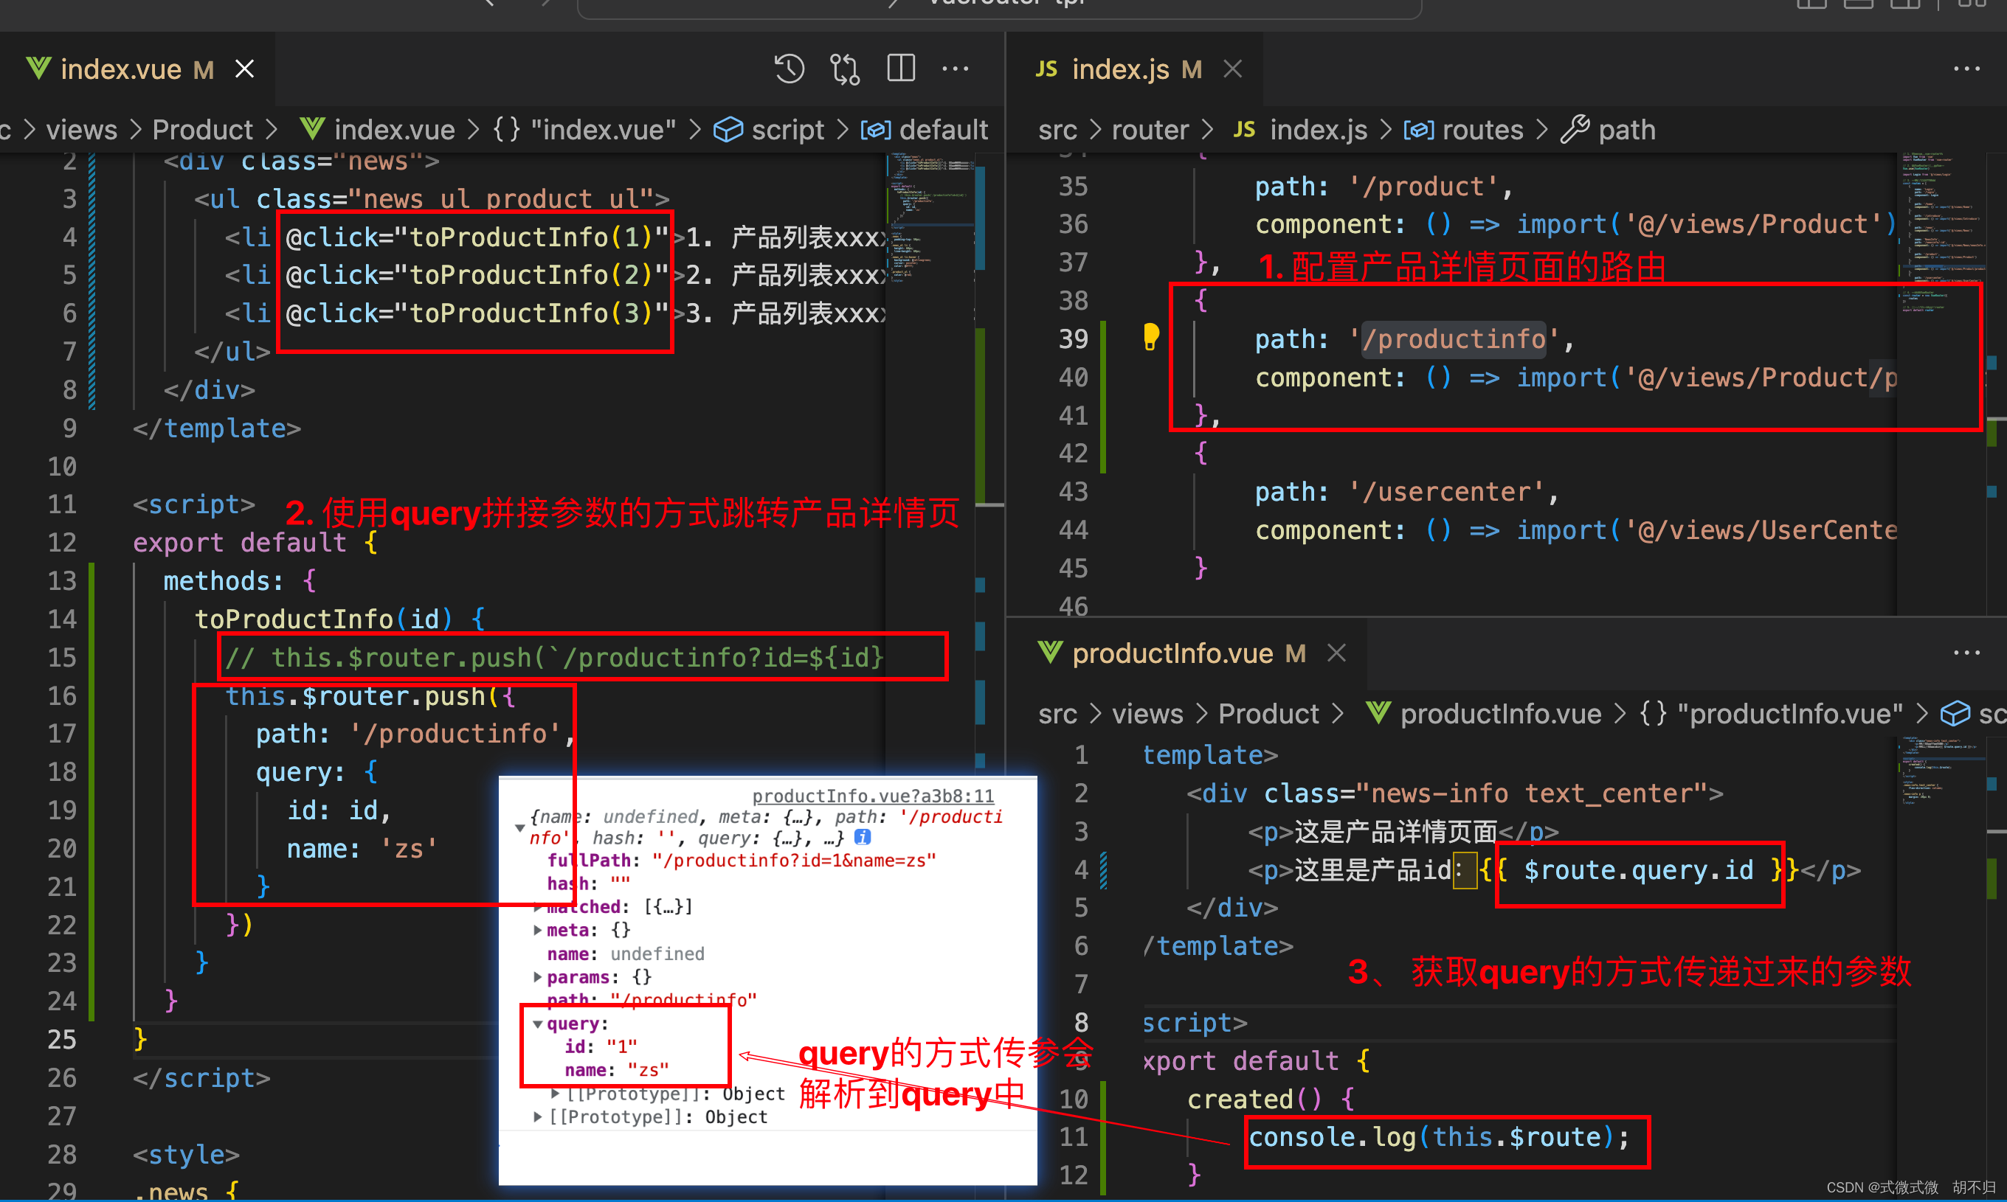Collapse the query object in the console

[537, 1024]
